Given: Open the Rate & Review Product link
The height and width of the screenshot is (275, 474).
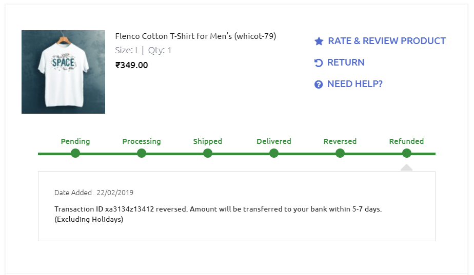Looking at the screenshot, I should pyautogui.click(x=387, y=41).
